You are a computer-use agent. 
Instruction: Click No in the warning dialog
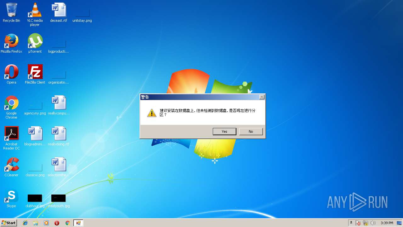[x=251, y=131]
